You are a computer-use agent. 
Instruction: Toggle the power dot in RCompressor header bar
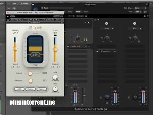coord(8,16)
